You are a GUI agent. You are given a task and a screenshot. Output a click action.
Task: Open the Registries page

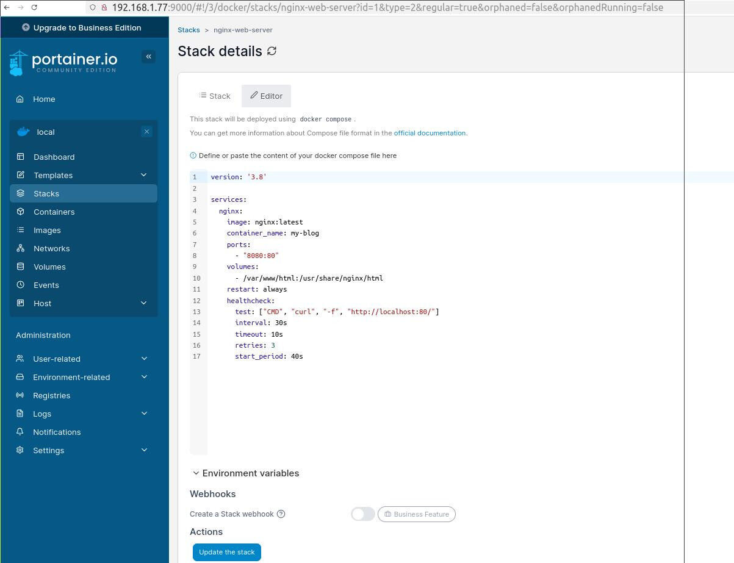coord(51,395)
